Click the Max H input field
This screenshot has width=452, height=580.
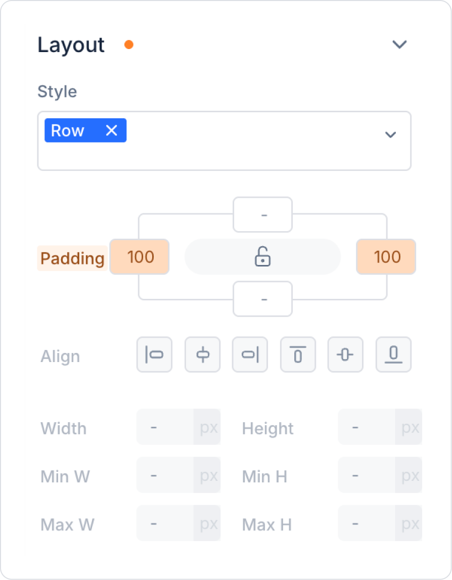pos(366,524)
